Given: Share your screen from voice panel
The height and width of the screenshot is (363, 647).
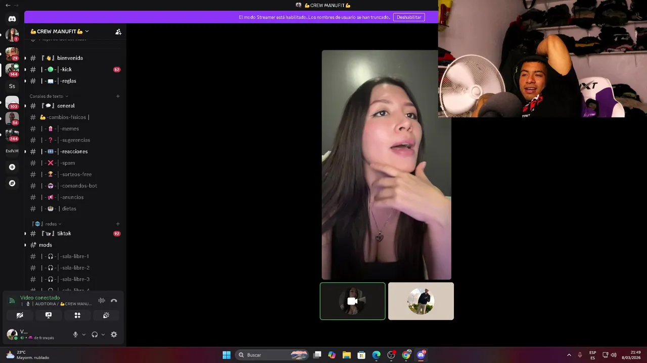Looking at the screenshot, I should point(49,315).
